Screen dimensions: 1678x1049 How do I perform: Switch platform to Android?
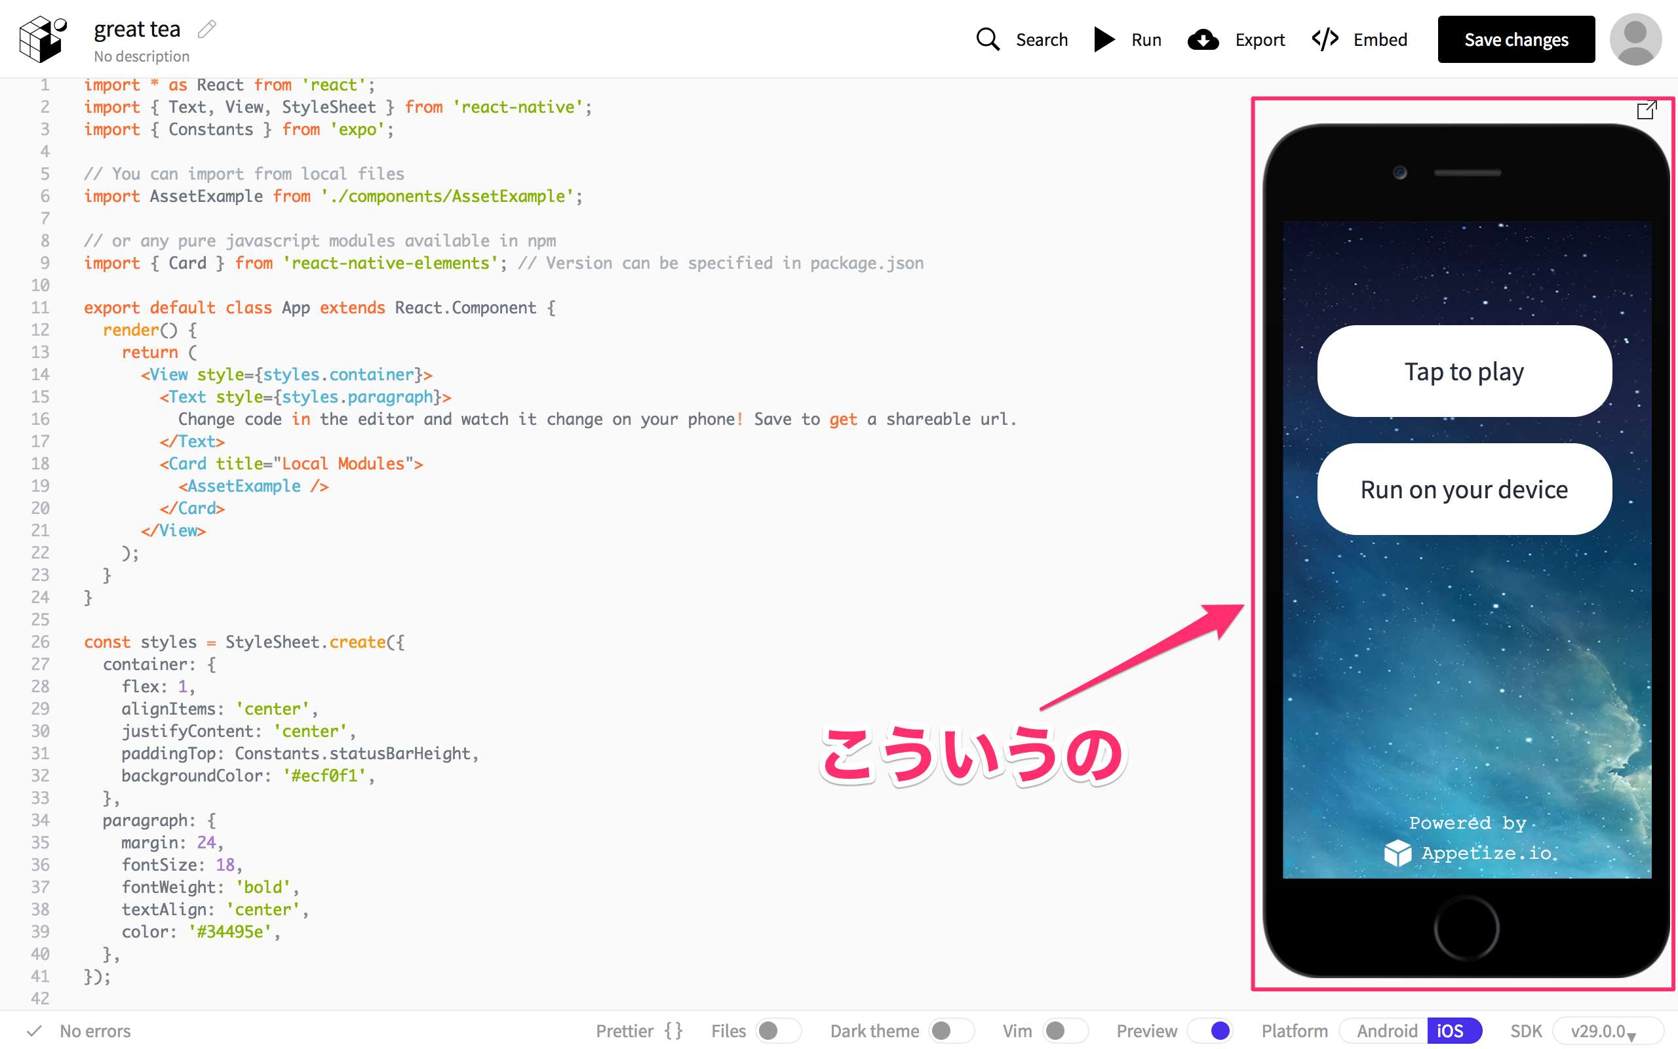point(1386,1031)
